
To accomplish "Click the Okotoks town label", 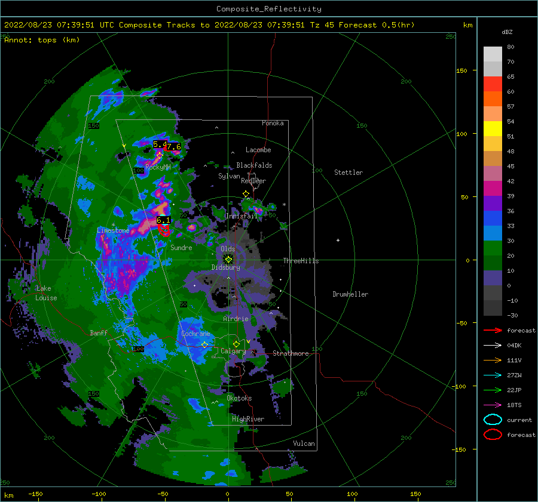I will point(239,399).
